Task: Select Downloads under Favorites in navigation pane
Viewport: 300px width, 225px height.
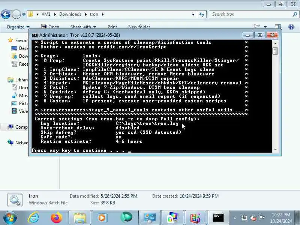Action: [20, 56]
